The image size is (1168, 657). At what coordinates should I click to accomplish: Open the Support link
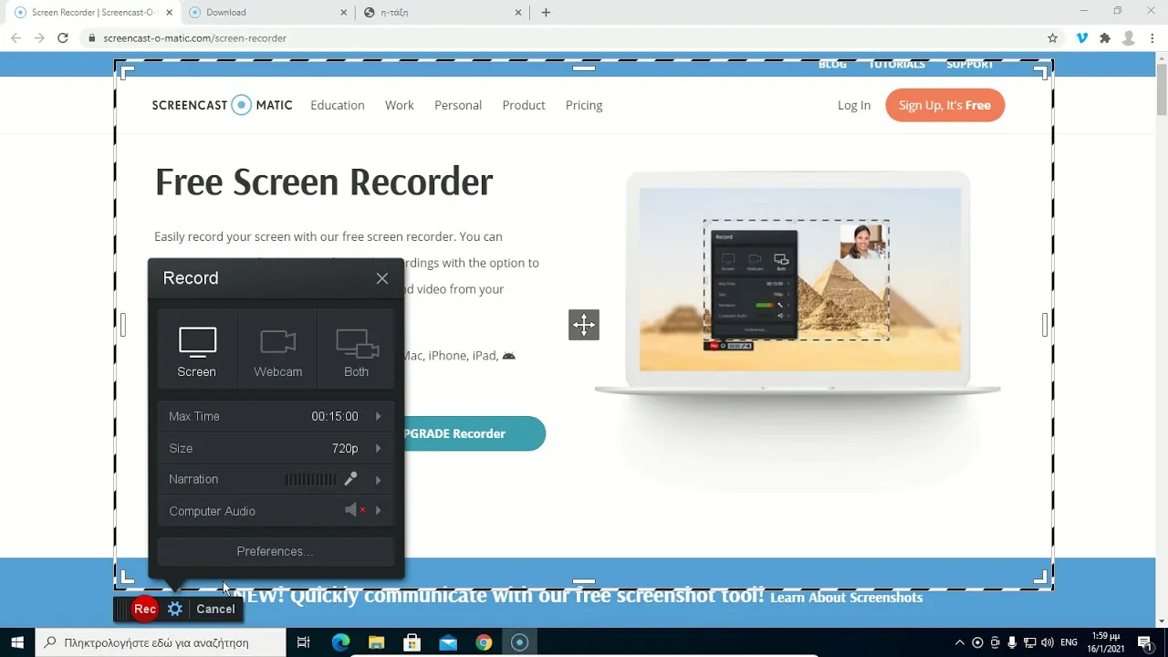969,66
